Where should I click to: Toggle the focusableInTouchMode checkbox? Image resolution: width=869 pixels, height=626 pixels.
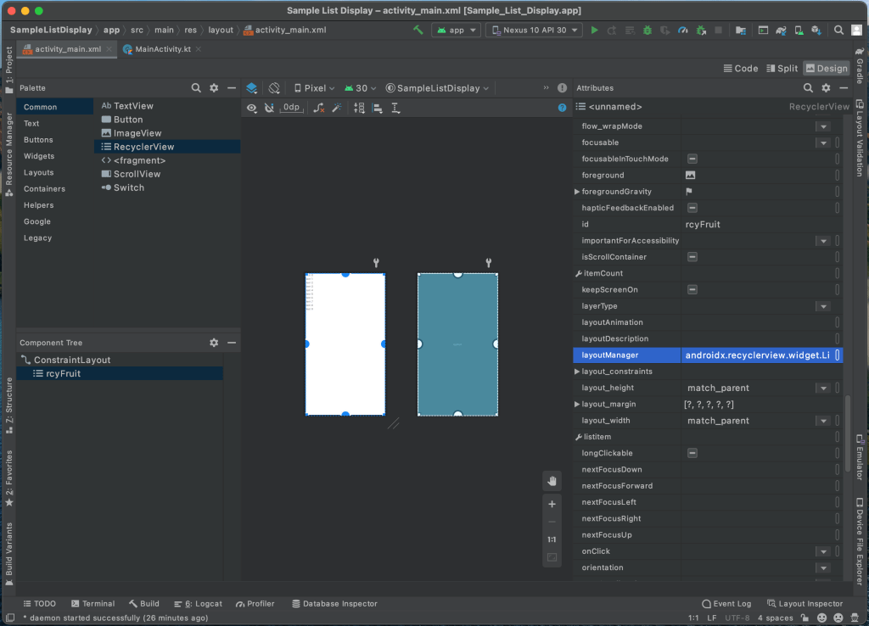click(692, 159)
